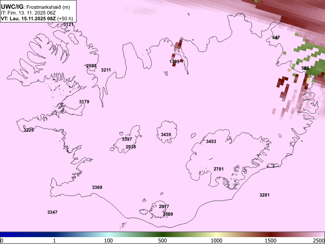The image size is (325, 244).
Task: Click the glacier value 2935
Action: 131,147
